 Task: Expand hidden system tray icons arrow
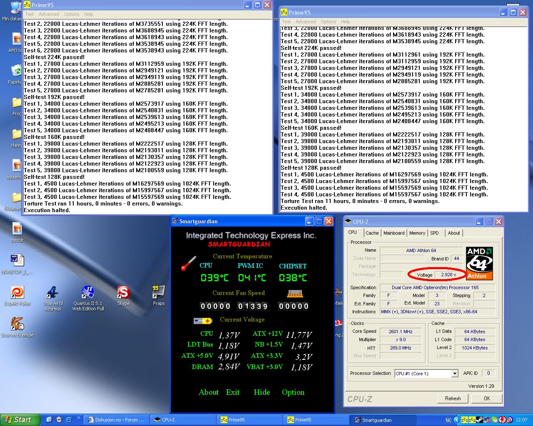pos(456,420)
